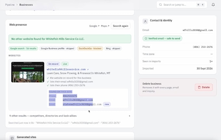
Task: Open external link arrow beside whitefishhillsservice.com
Action: [x=88, y=69]
